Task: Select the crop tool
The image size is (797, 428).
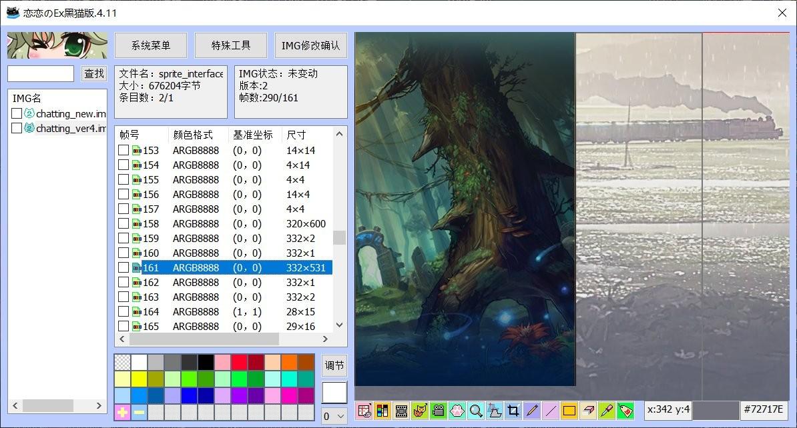Action: point(513,411)
